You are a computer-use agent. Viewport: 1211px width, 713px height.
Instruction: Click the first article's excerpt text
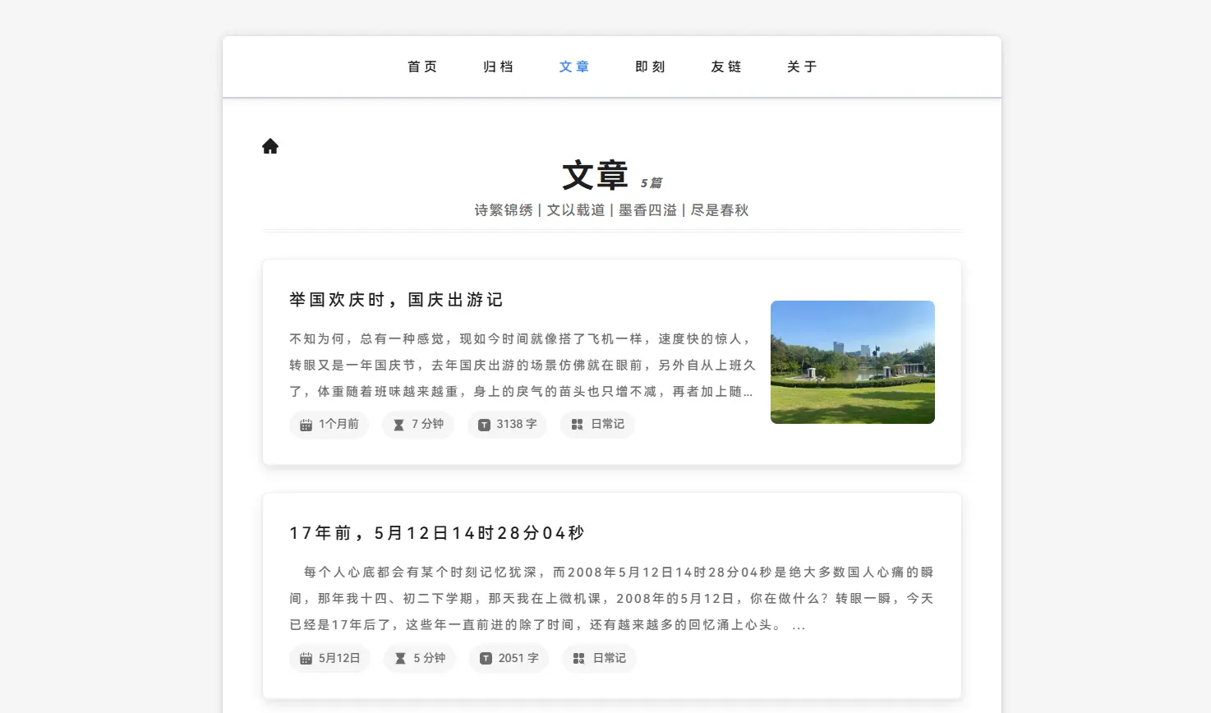[x=522, y=366]
